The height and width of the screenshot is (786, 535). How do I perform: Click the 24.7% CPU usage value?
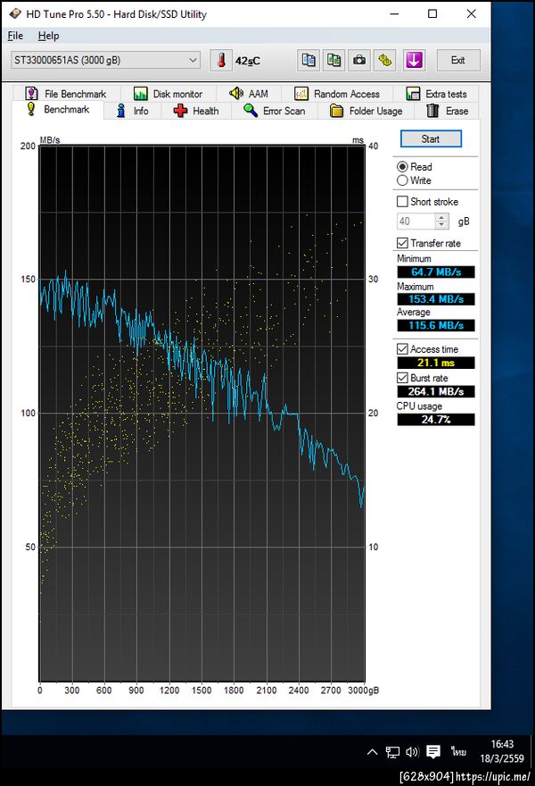(436, 419)
